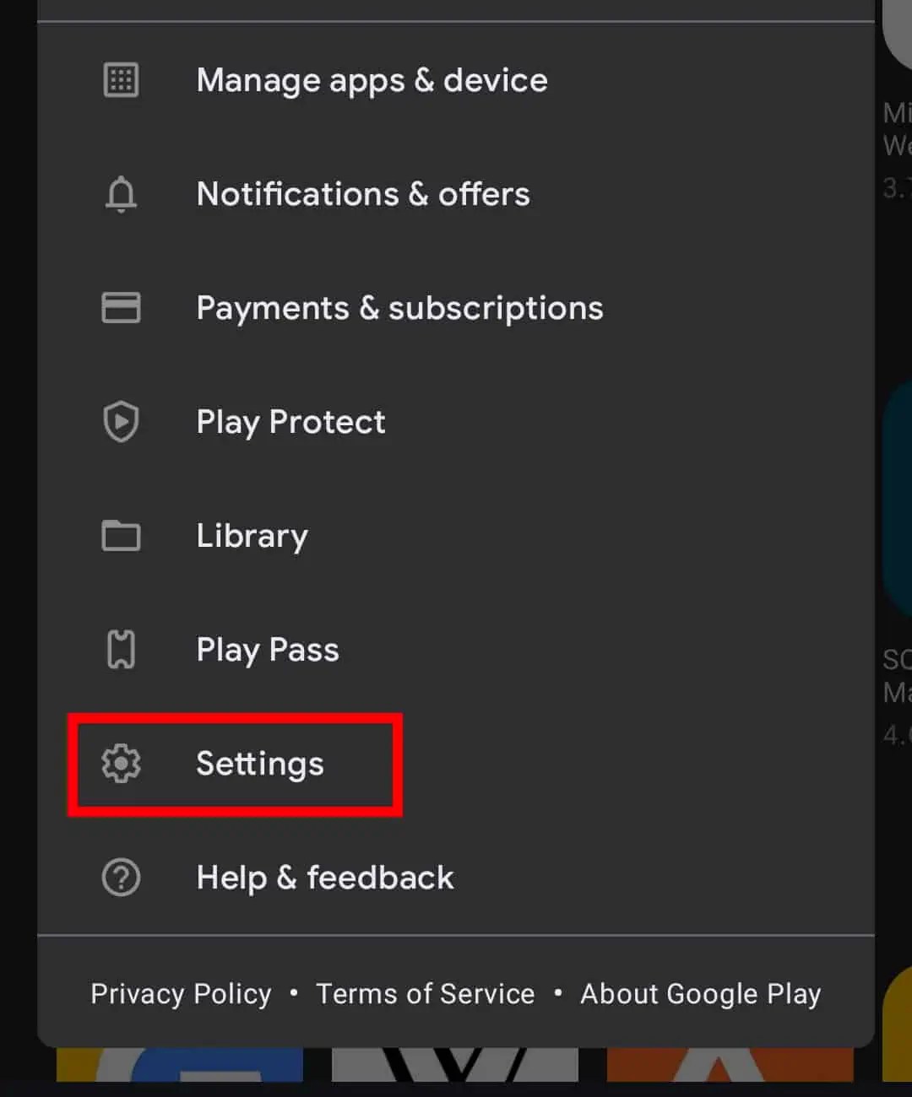Viewport: 912px width, 1097px height.
Task: Open Manage apps & device
Action: pyautogui.click(x=372, y=80)
